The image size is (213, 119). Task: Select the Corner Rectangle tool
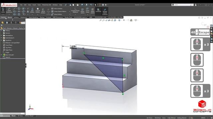15,12
